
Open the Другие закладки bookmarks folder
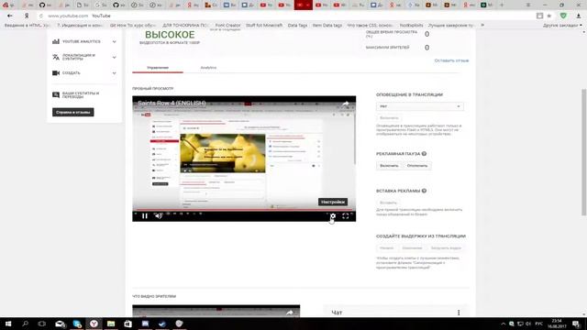tap(562, 26)
